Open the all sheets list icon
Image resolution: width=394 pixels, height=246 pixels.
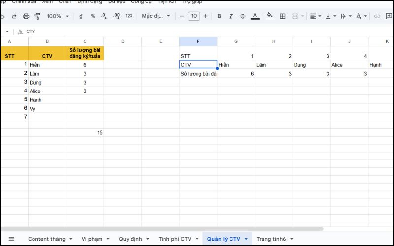click(x=11, y=239)
